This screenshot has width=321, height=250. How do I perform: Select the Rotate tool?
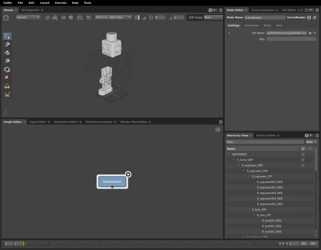point(7,53)
